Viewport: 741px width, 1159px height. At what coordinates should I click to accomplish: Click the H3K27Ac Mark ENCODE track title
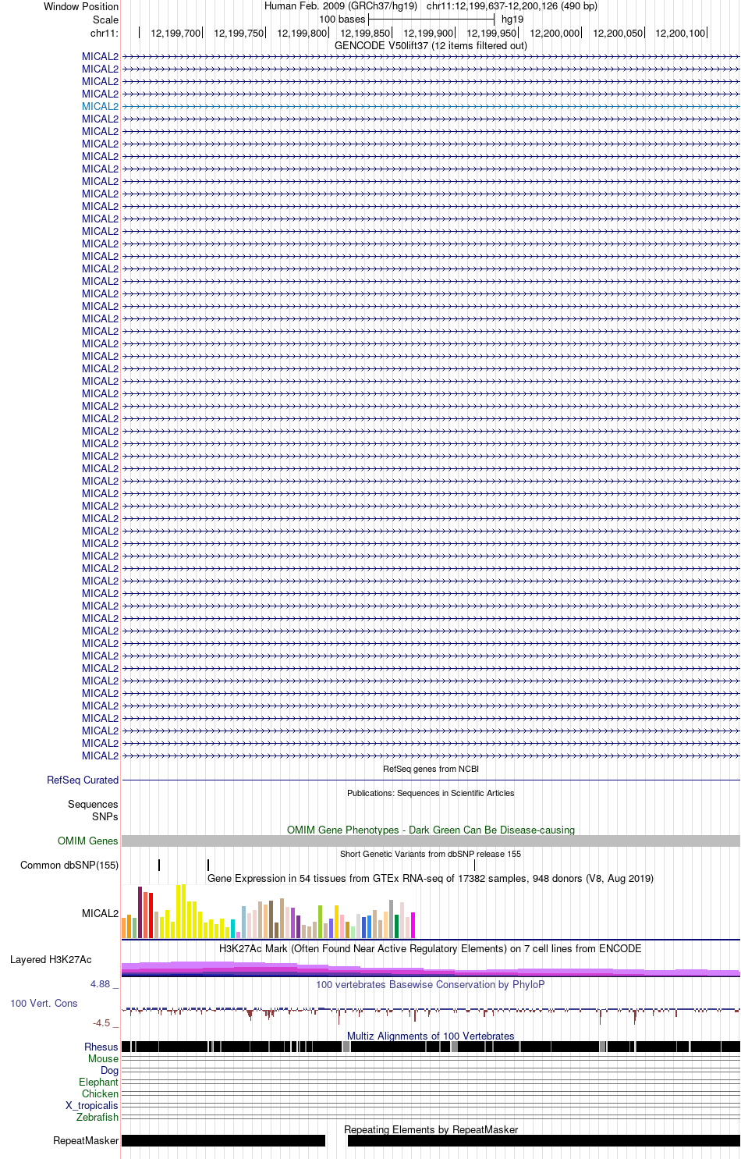(x=431, y=948)
